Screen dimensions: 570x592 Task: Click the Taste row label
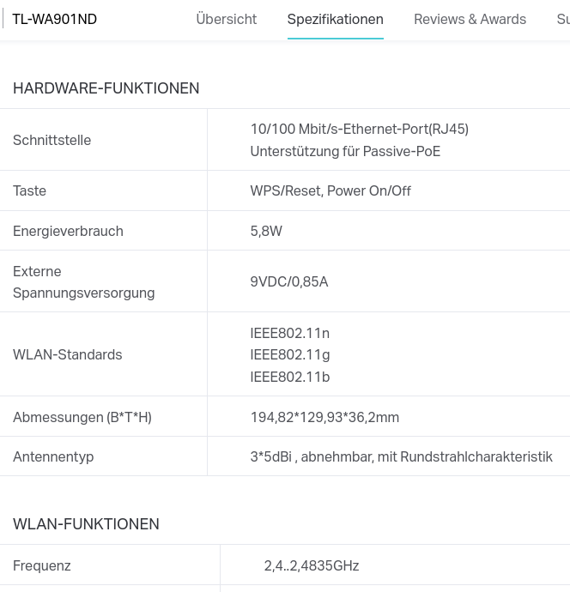pos(29,190)
